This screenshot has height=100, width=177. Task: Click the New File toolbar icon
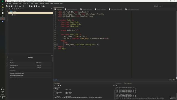pyautogui.click(x=7, y=6)
